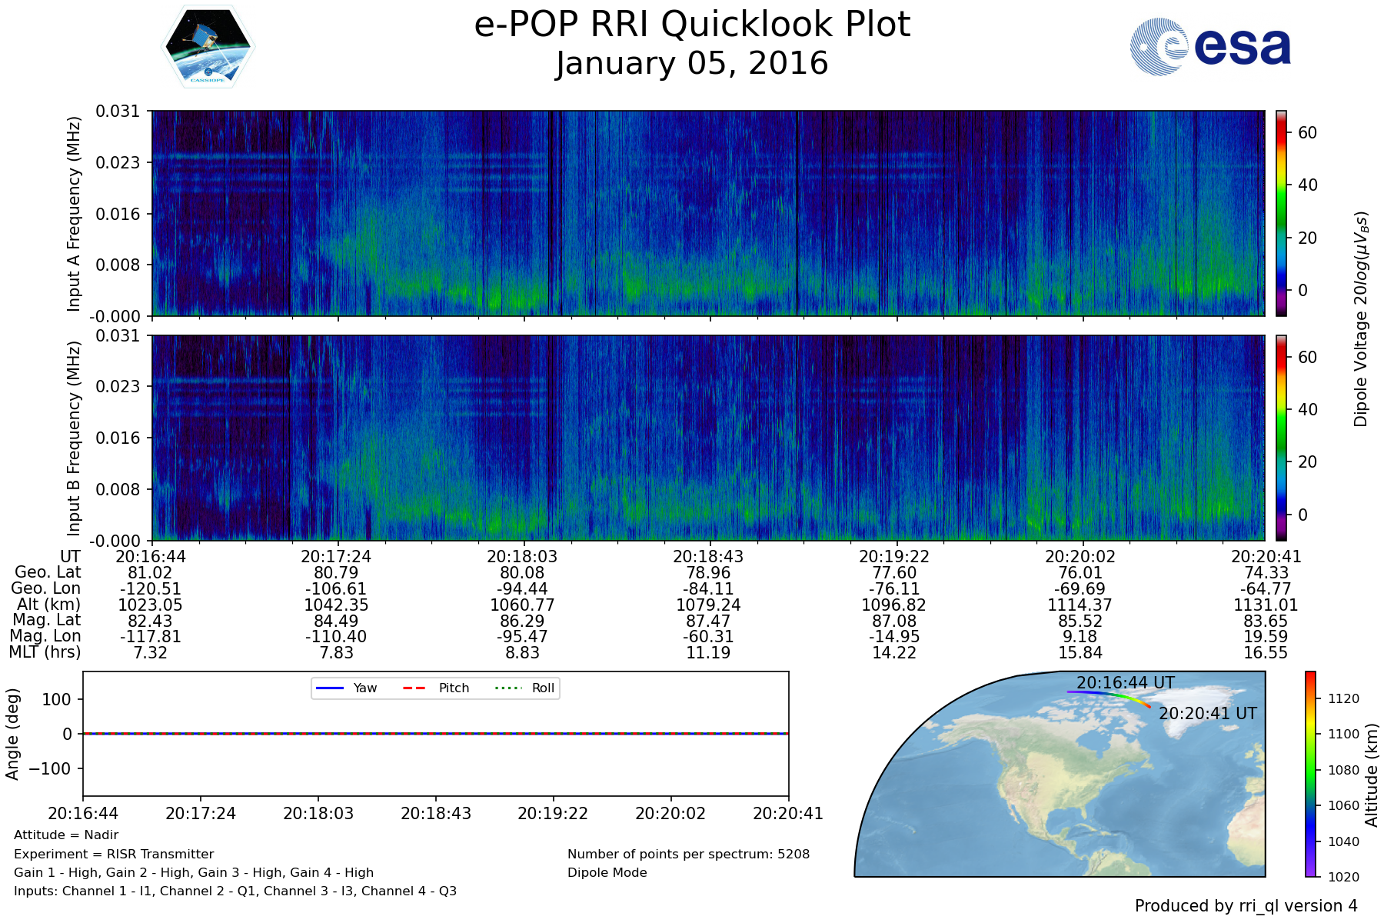Click the CASSIOPE satellite hexagon logo
This screenshot has width=1384, height=923.
pyautogui.click(x=208, y=47)
